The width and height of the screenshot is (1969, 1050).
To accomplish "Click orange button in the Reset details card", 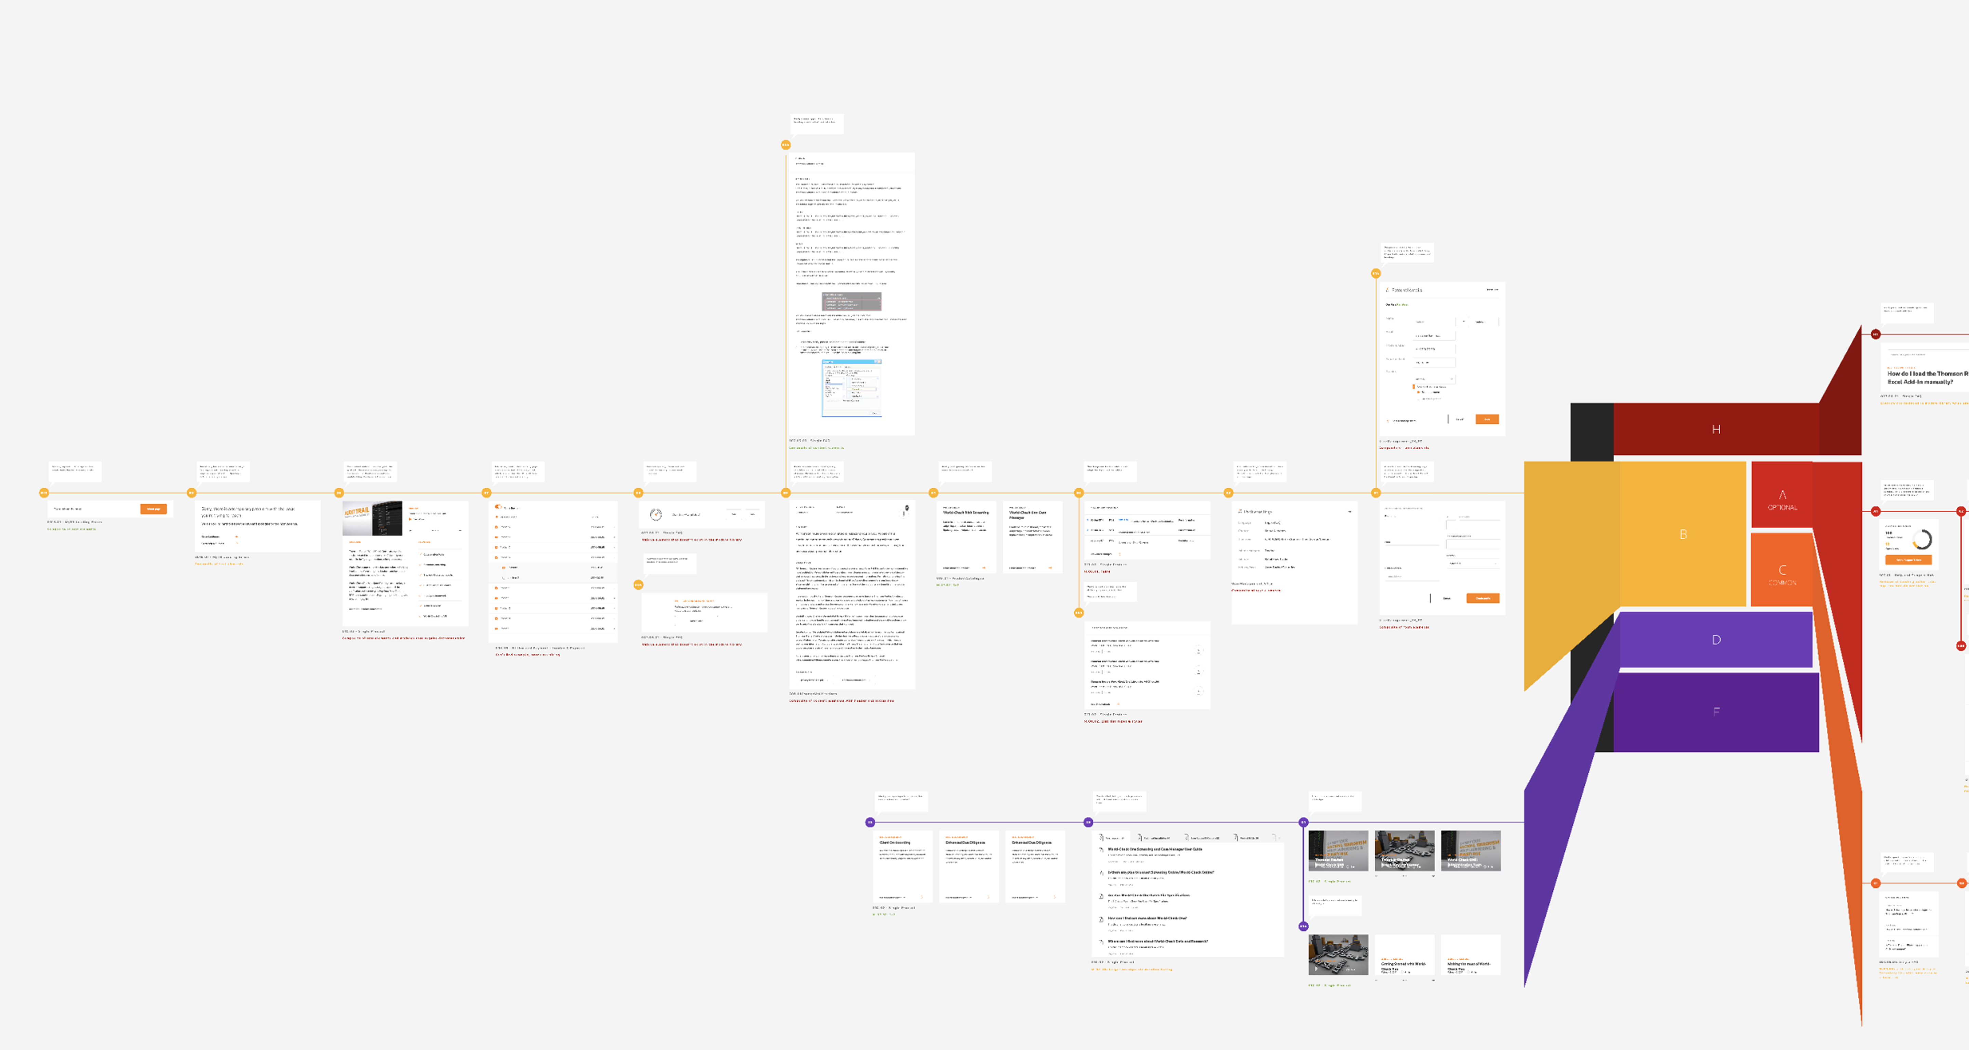I will click(1487, 420).
